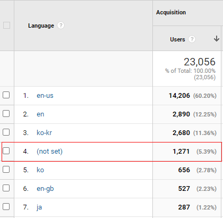The height and width of the screenshot is (218, 223).
Task: Check the box for the (not set) row
Action: pos(6,151)
